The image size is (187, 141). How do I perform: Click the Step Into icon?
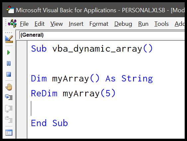9,97
